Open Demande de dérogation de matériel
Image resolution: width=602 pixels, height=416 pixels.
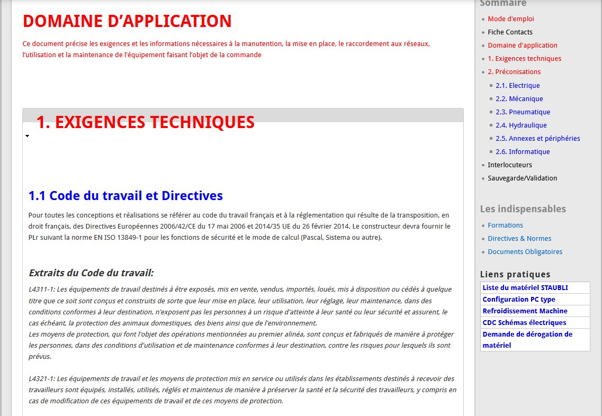click(527, 340)
